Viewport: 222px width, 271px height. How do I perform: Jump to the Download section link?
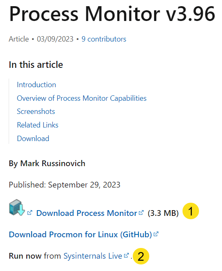click(33, 139)
